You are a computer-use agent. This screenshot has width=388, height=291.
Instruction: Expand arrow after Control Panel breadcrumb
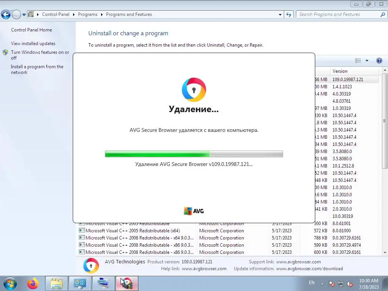tap(74, 15)
